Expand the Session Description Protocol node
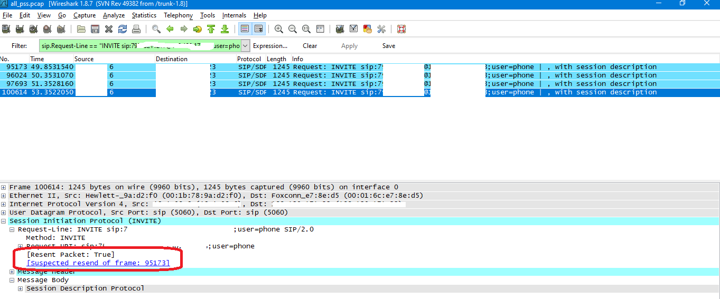 coord(21,288)
